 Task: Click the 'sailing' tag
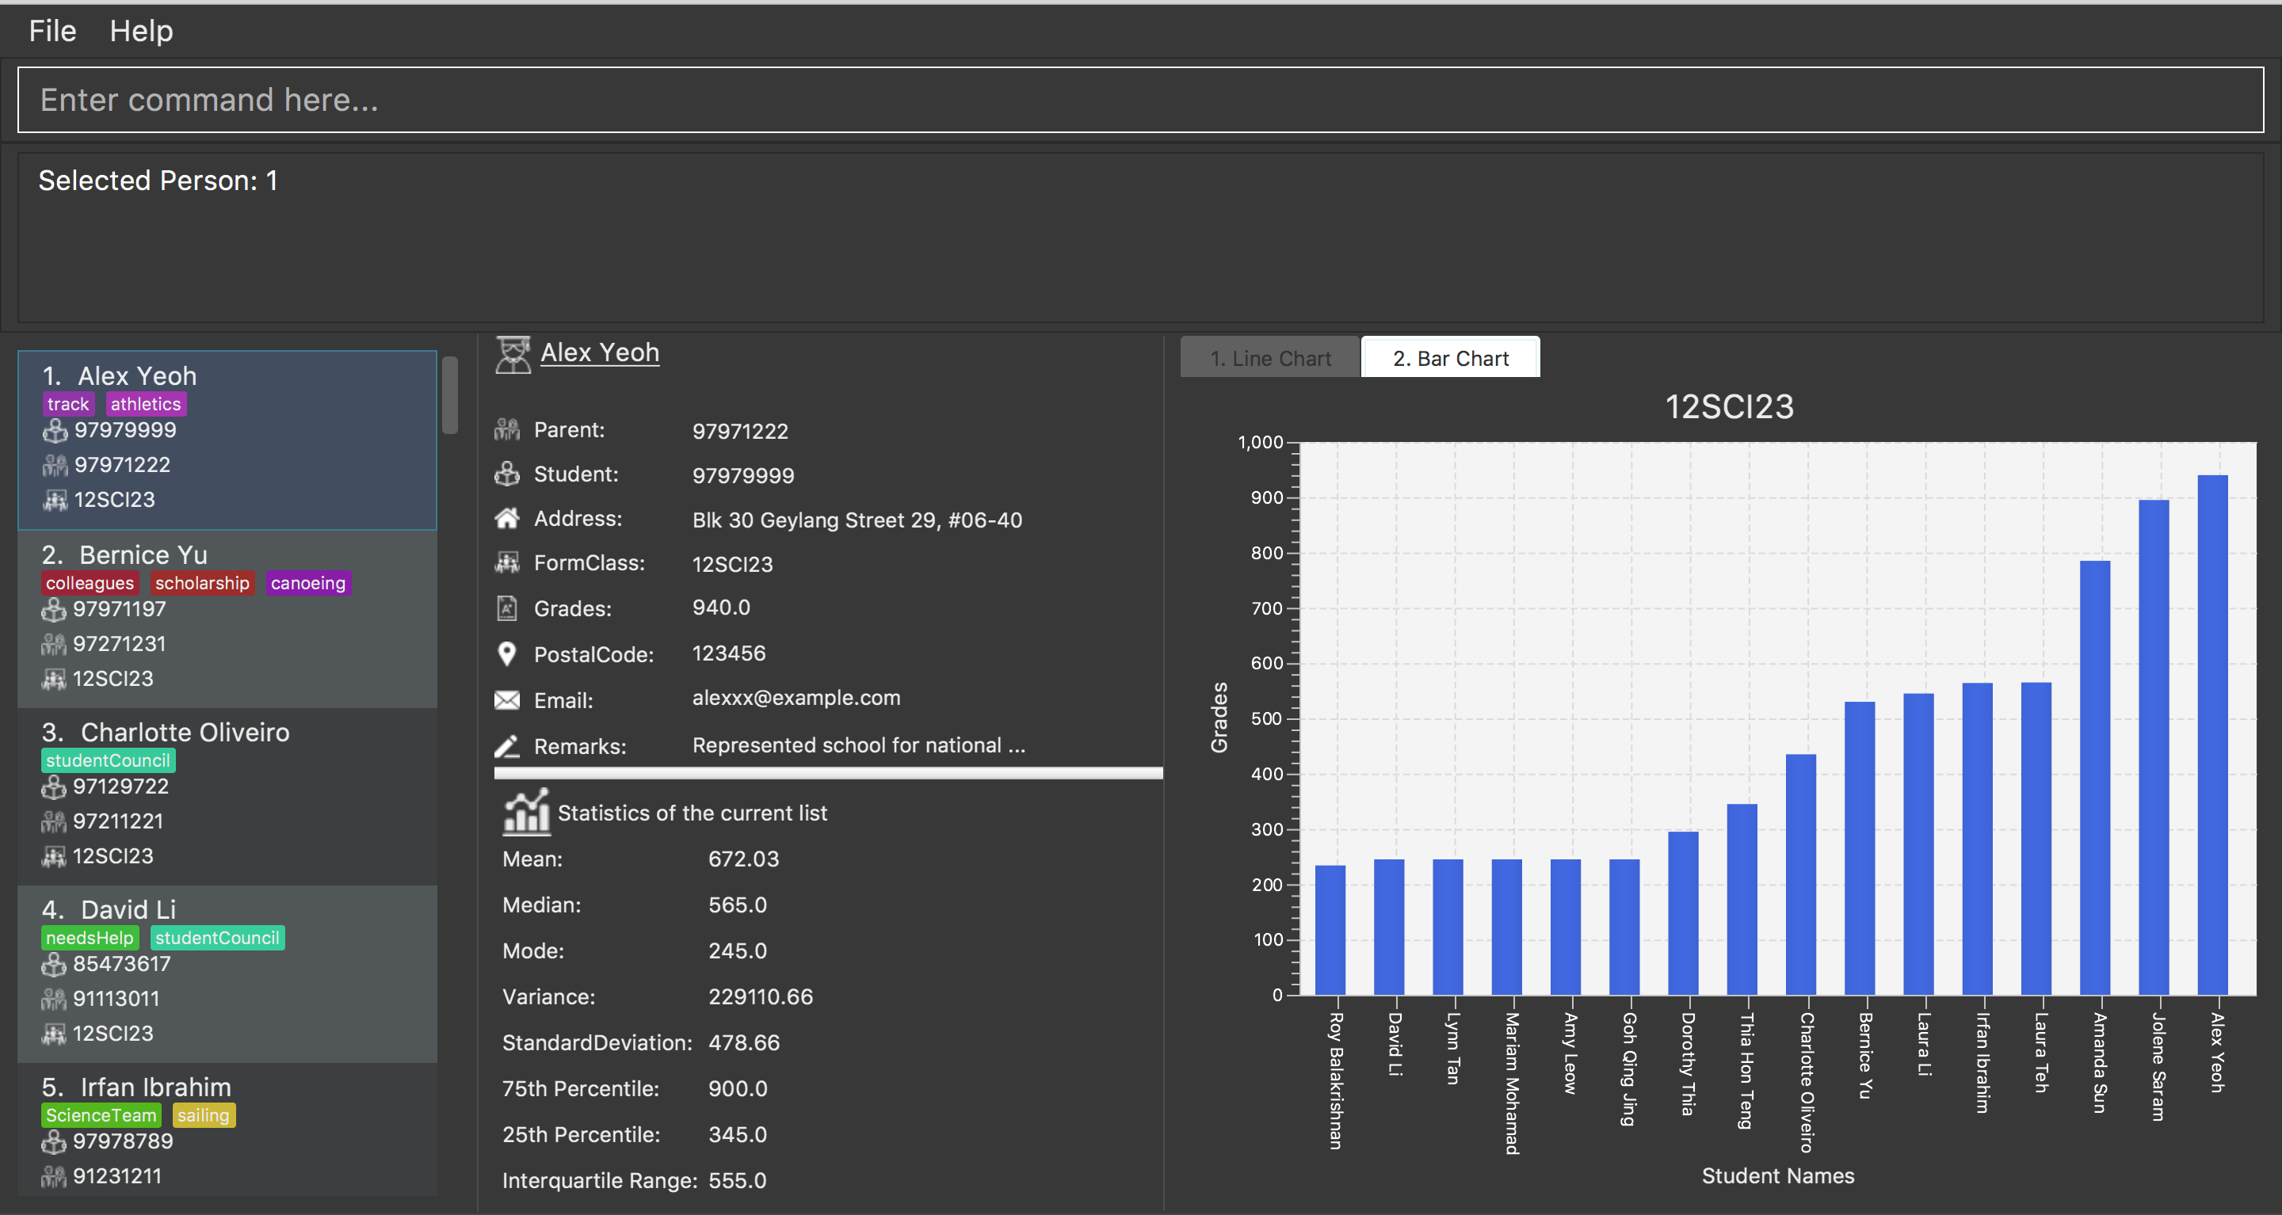tap(203, 1115)
